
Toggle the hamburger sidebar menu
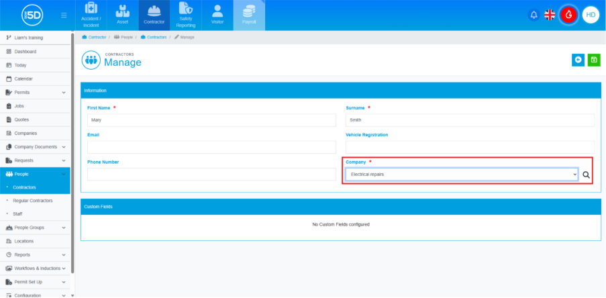(64, 15)
